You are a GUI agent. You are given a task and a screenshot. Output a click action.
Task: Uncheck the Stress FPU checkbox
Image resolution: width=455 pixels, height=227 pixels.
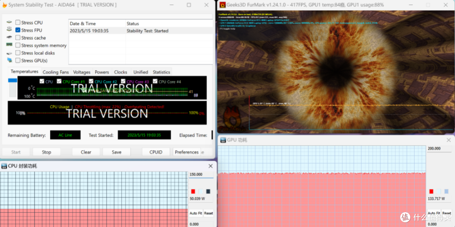18,30
